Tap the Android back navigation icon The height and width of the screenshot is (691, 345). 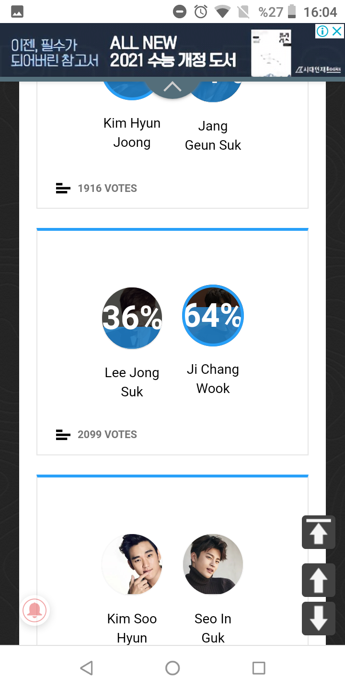point(86,668)
